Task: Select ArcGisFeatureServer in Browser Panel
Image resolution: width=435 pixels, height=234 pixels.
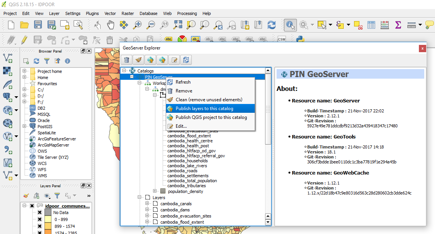Action: tap(57, 139)
